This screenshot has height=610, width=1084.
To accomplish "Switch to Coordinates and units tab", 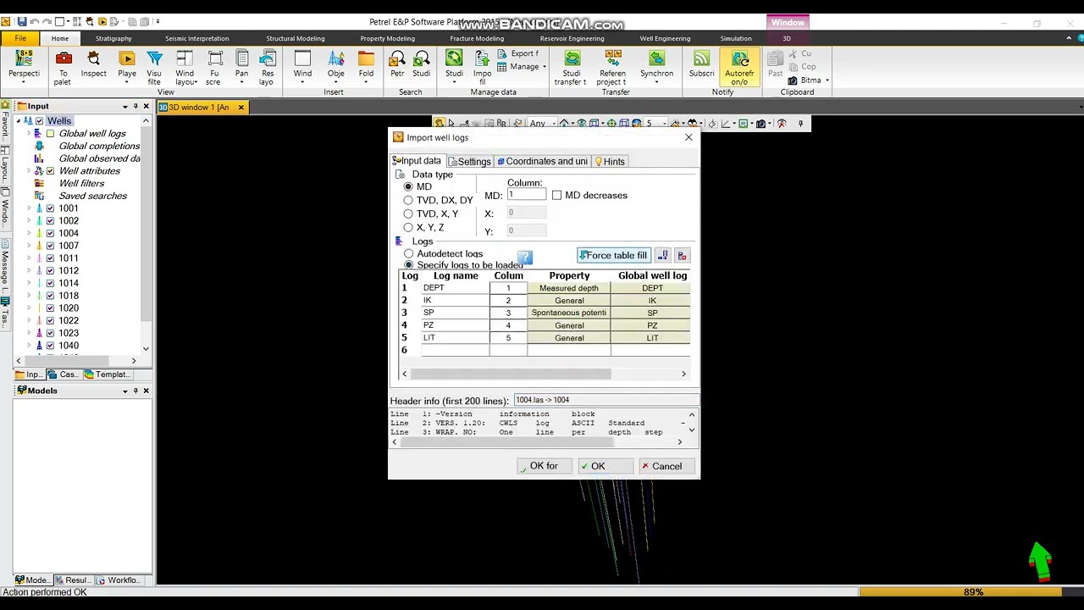I will (542, 162).
